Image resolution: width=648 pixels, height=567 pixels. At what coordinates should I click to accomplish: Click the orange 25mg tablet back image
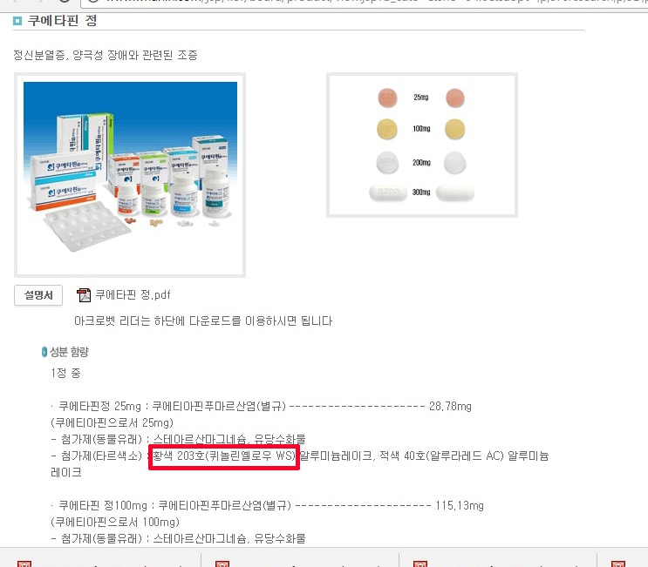(455, 98)
